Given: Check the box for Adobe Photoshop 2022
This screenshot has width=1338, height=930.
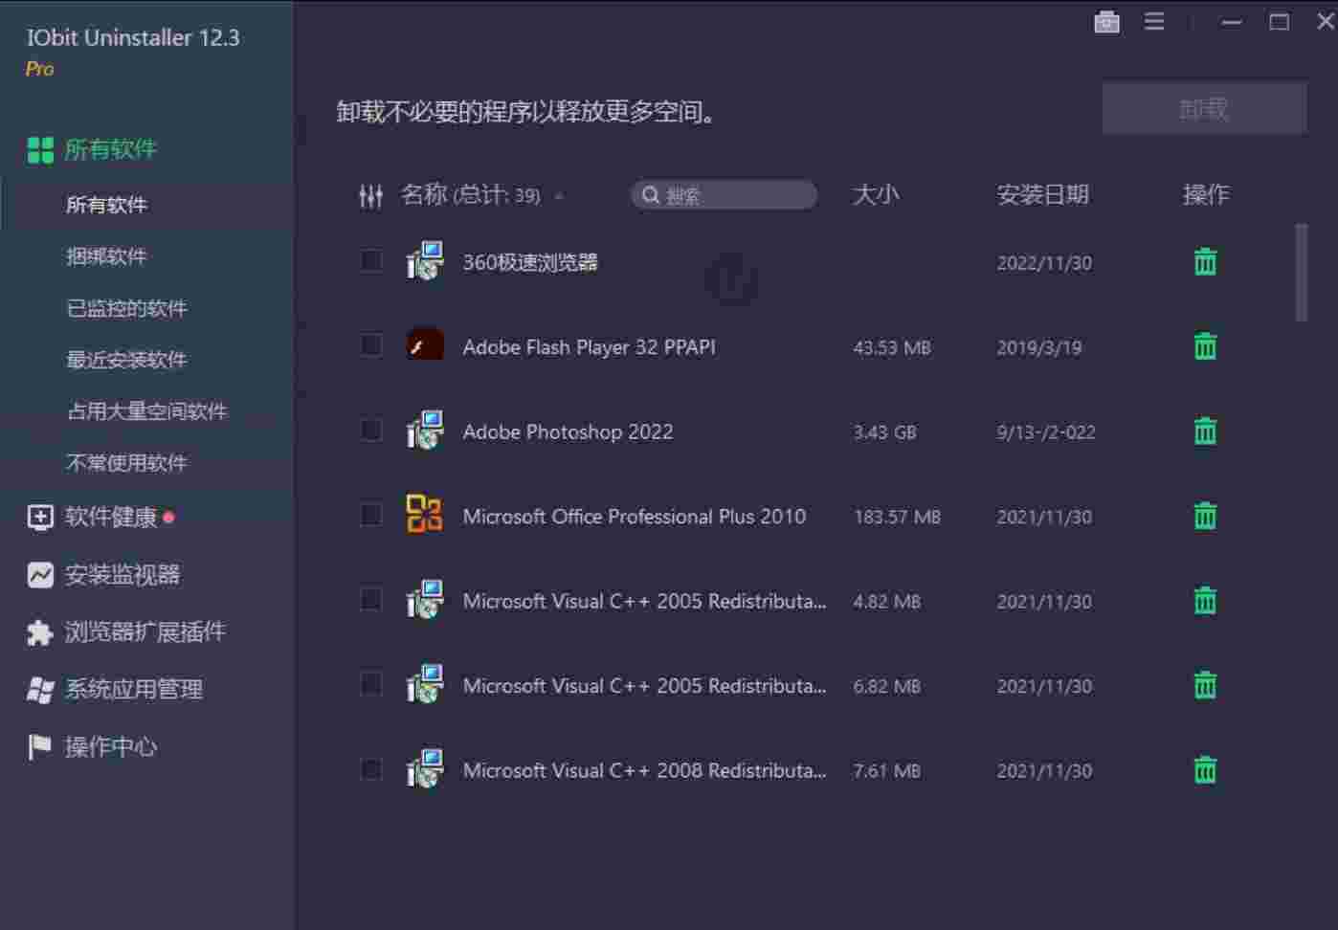Looking at the screenshot, I should click(371, 430).
